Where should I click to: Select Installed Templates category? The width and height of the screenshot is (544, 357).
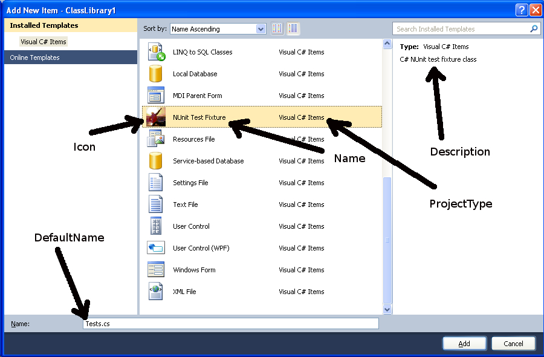[71, 25]
